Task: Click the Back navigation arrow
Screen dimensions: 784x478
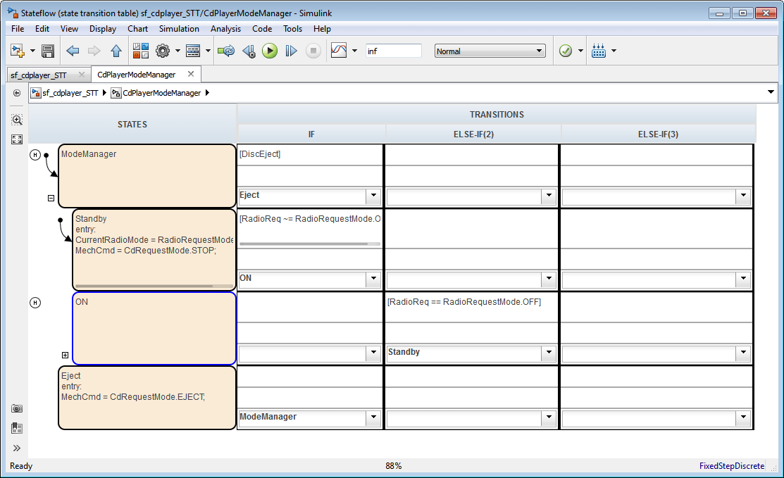Action: tap(73, 51)
